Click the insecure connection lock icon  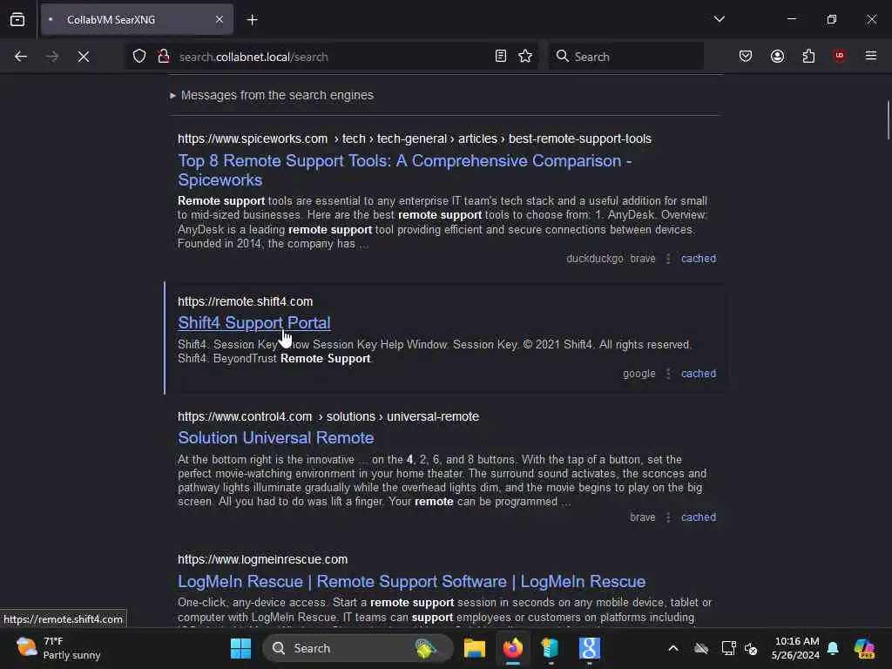pos(164,57)
